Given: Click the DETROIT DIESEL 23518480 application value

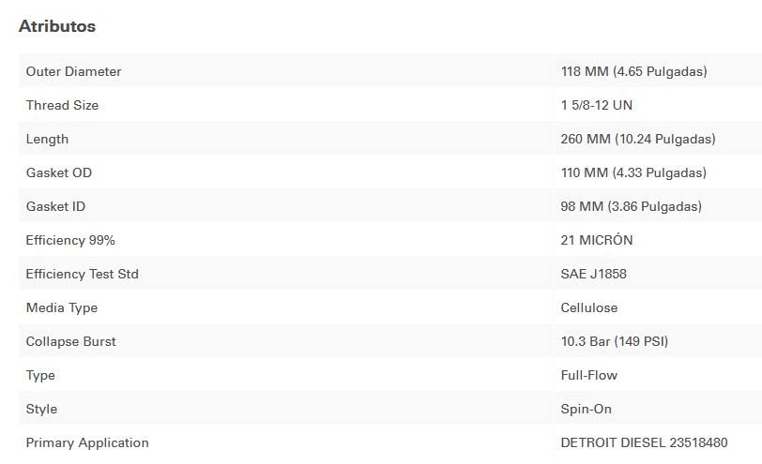Looking at the screenshot, I should pyautogui.click(x=644, y=442).
